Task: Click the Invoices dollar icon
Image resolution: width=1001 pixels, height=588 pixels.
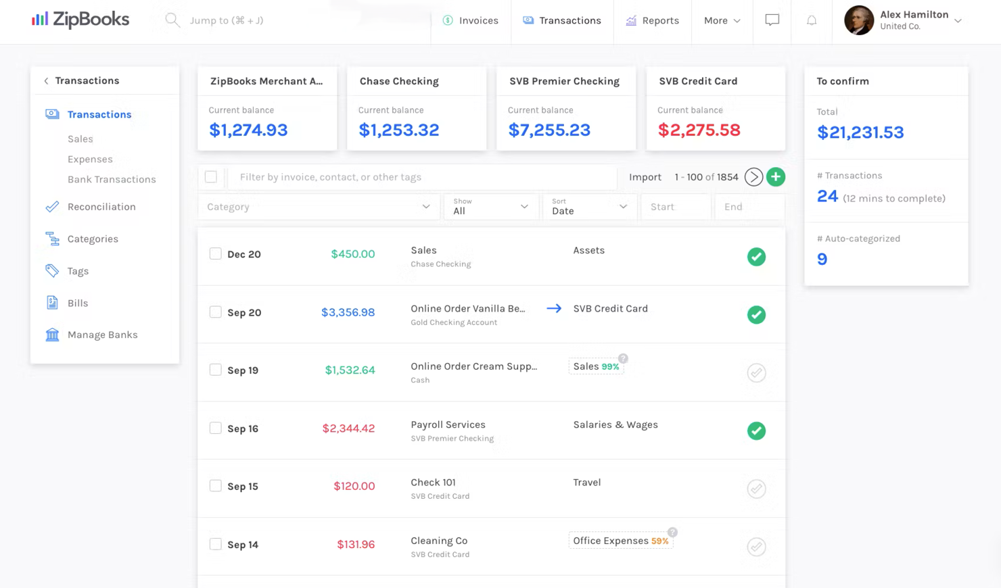Action: [x=448, y=20]
